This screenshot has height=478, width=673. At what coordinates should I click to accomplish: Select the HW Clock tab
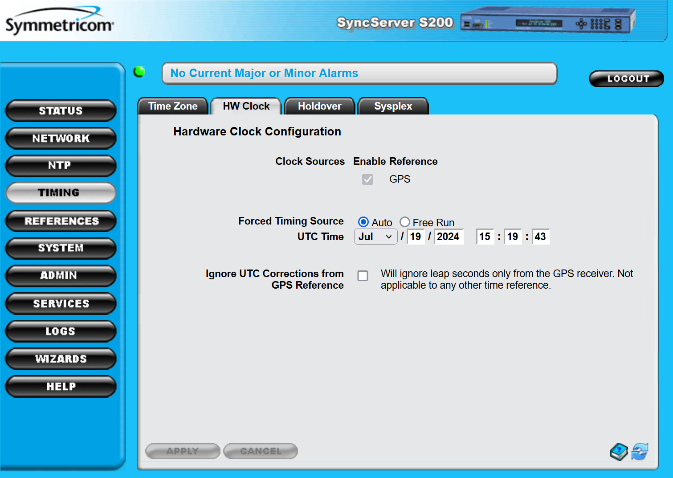click(246, 106)
